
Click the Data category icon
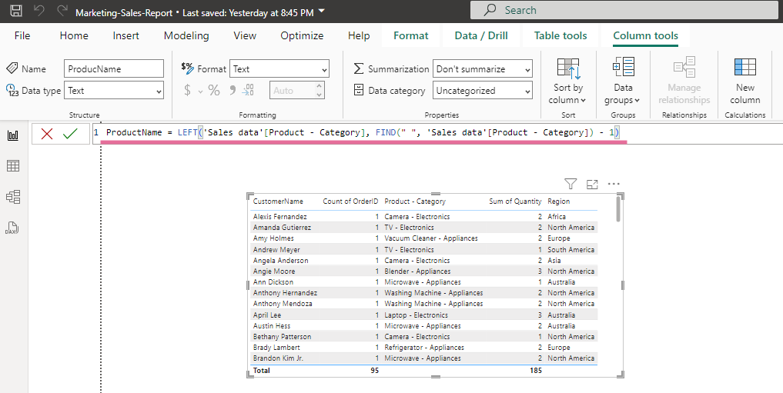[x=359, y=90]
